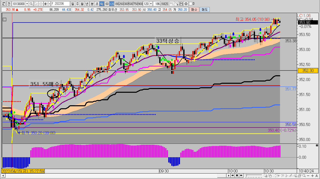The height and width of the screenshot is (179, 320).
Task: Click the plus zoom-in icon
Action: tap(312, 176)
